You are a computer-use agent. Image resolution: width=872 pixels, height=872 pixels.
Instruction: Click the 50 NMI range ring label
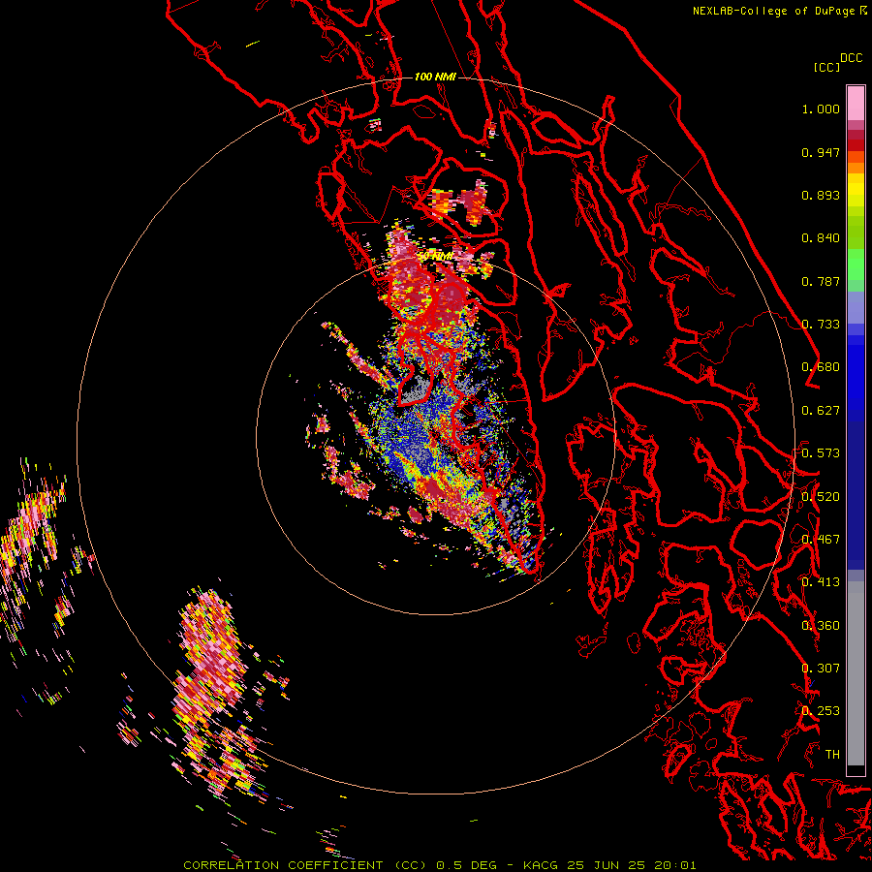(435, 257)
